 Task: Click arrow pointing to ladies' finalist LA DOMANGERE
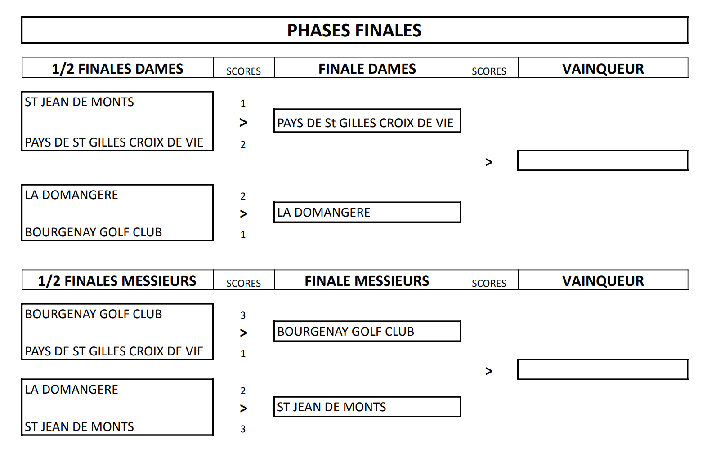click(243, 214)
